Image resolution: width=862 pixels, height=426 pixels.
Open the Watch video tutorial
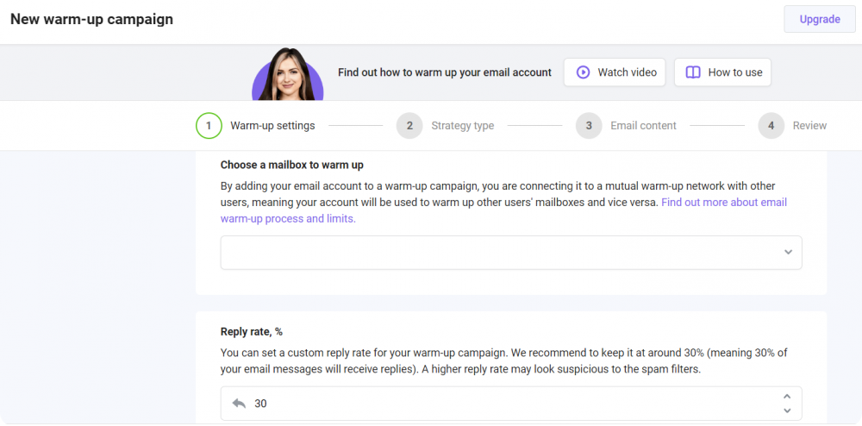pos(615,72)
